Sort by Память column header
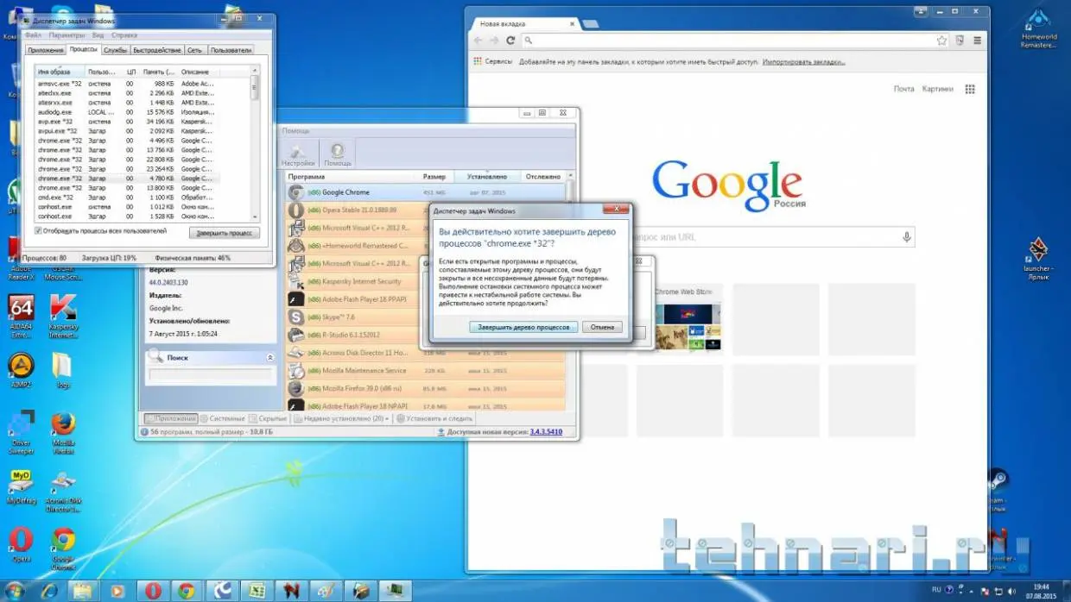The height and width of the screenshot is (602, 1071). point(159,72)
